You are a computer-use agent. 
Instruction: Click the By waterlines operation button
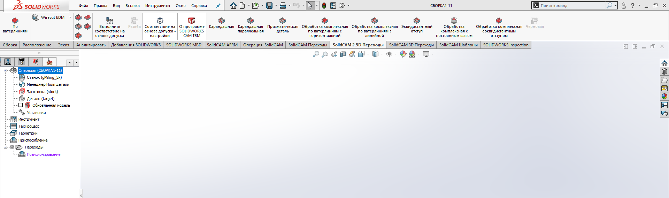tap(15, 25)
